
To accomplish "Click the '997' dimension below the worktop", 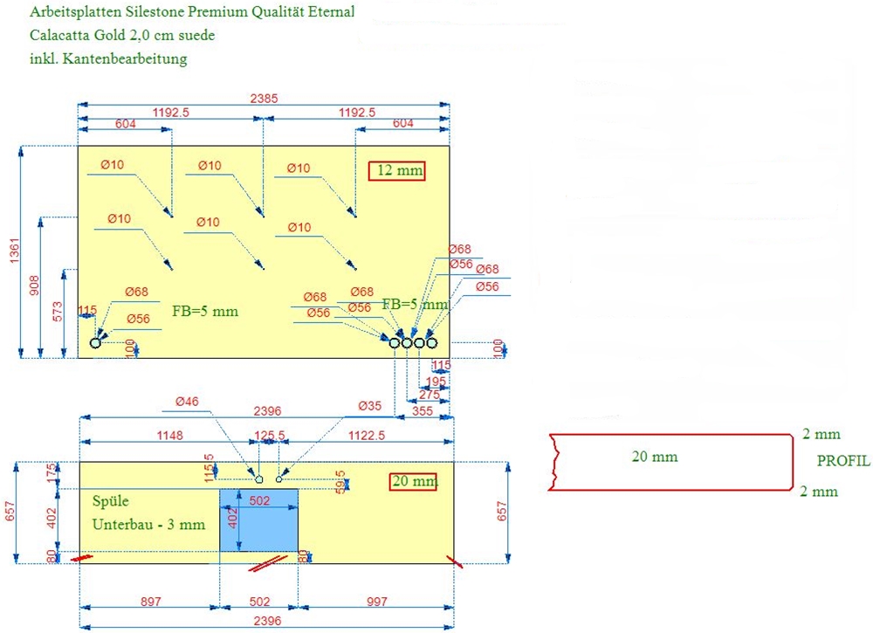I will [377, 602].
